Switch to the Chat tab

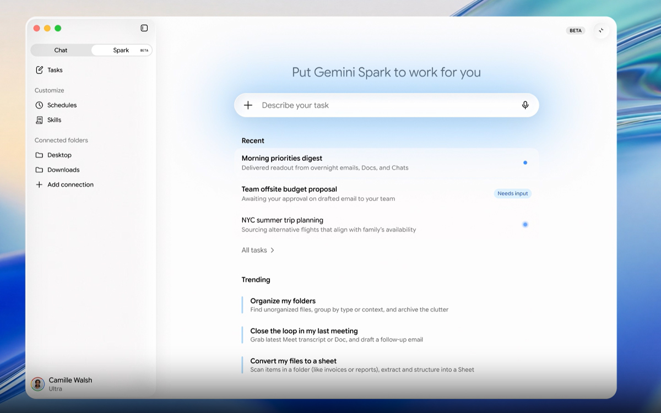coord(61,50)
